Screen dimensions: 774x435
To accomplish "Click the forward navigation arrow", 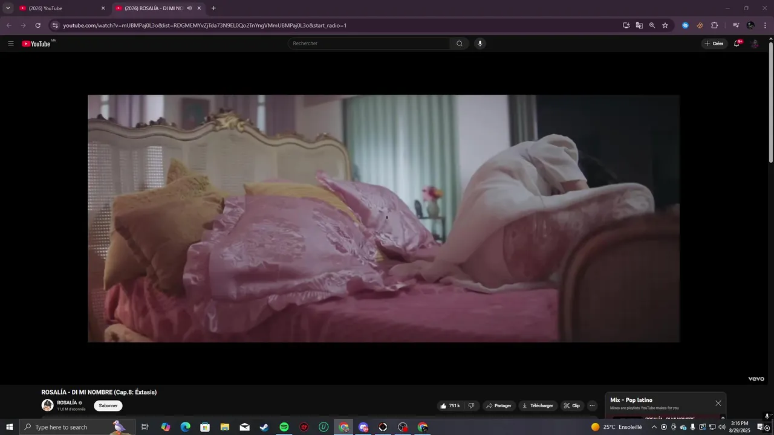I will coord(23,25).
